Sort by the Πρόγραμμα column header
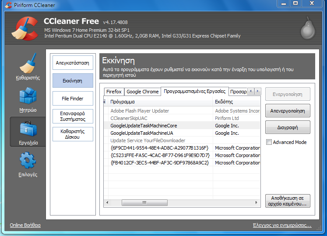The width and height of the screenshot is (327, 236). coord(161,102)
